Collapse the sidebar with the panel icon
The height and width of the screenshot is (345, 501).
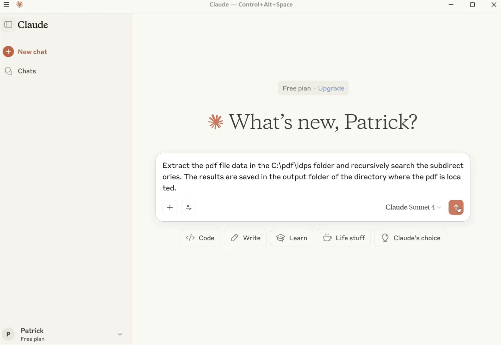point(8,25)
